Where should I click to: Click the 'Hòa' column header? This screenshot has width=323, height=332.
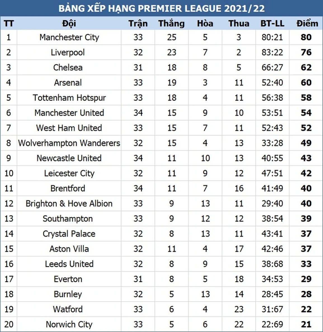[205, 23]
